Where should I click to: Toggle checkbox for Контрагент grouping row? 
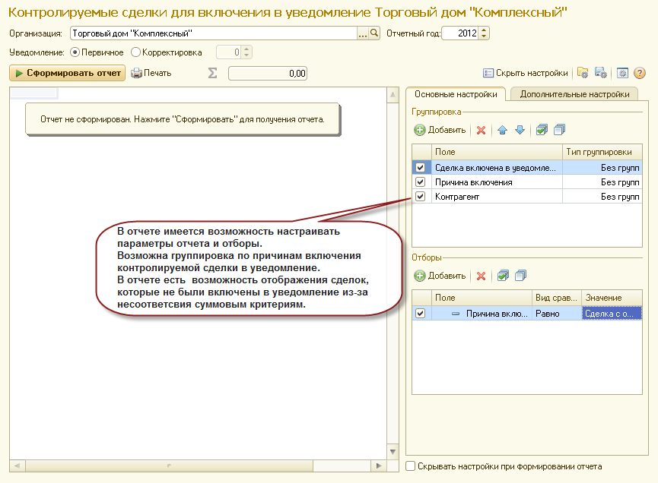coord(420,196)
